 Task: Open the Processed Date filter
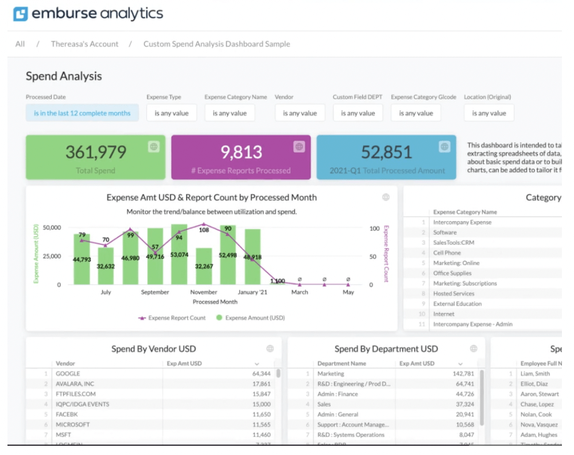82,113
